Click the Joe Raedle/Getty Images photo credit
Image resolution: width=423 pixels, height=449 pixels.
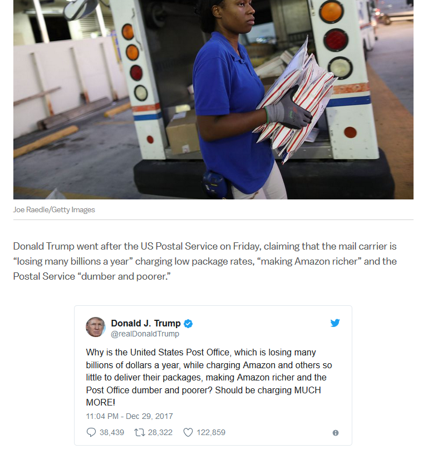54,209
